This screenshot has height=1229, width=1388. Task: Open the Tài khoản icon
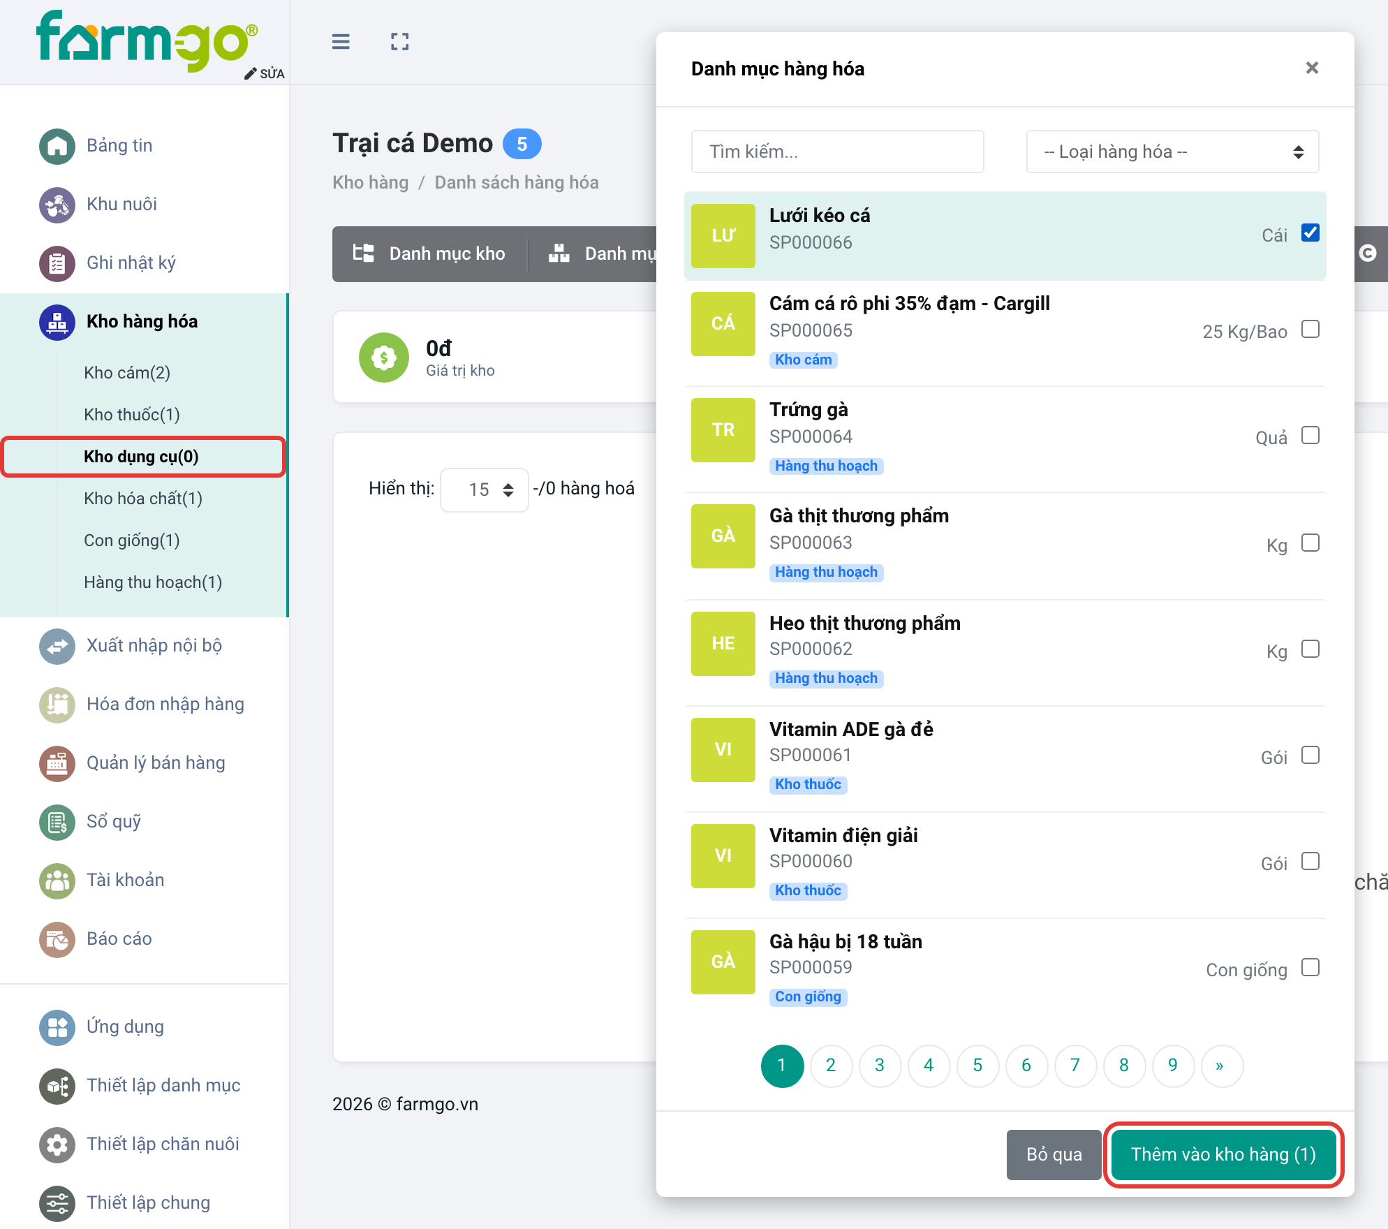coord(57,881)
